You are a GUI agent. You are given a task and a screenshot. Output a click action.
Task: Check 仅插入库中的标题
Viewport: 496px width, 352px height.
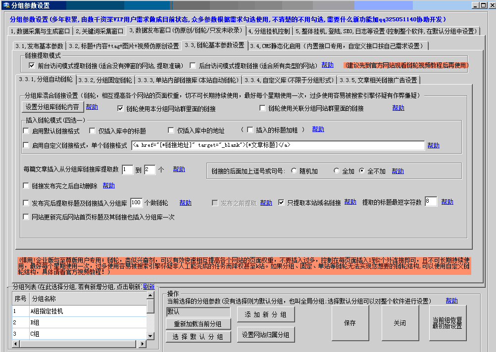93,131
